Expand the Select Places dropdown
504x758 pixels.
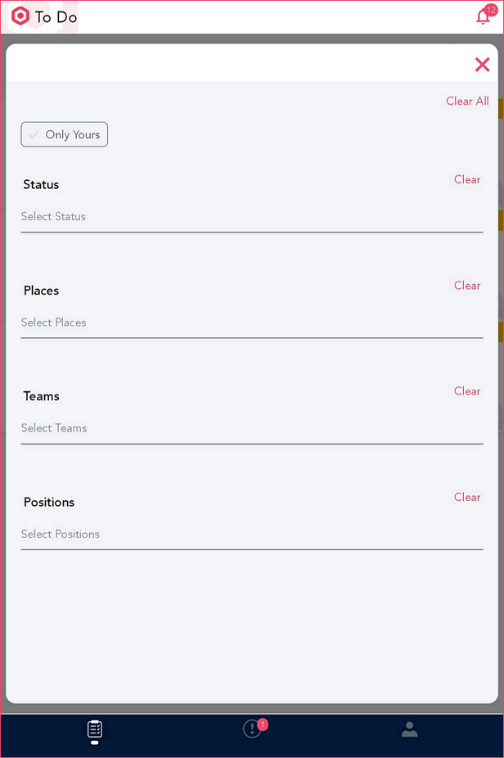tap(252, 323)
